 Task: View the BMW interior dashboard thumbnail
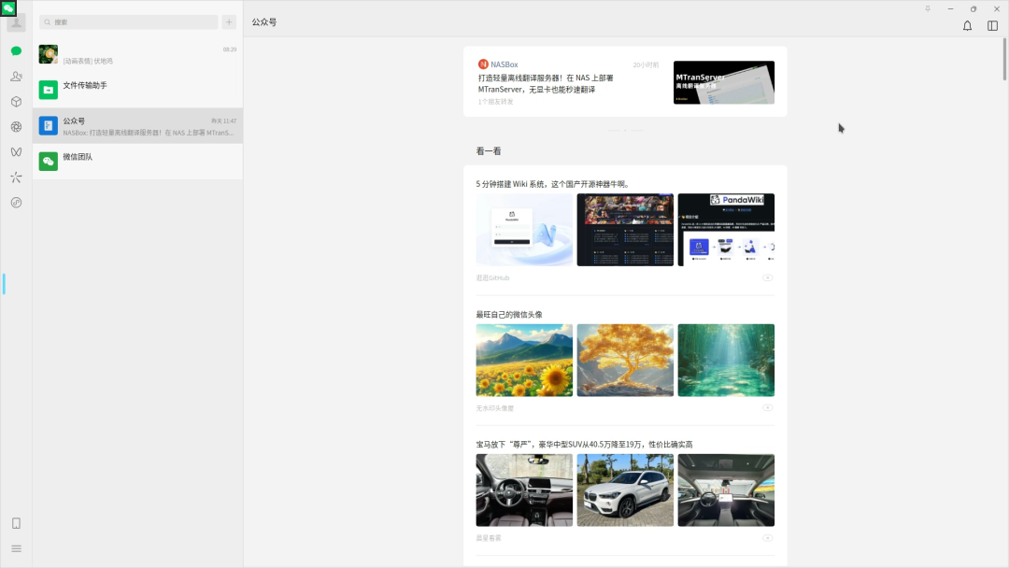click(x=524, y=490)
